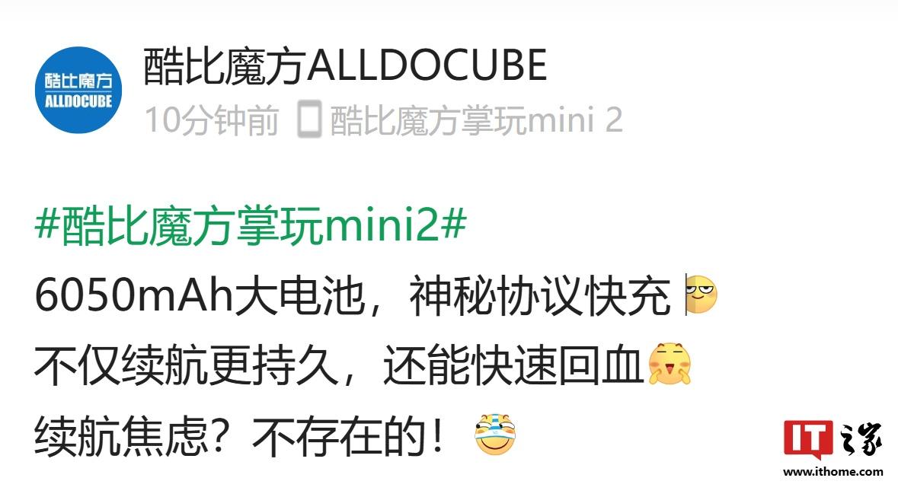898x497 pixels.
Task: Click the phrase 不仅续航更持久
Action: [187, 365]
